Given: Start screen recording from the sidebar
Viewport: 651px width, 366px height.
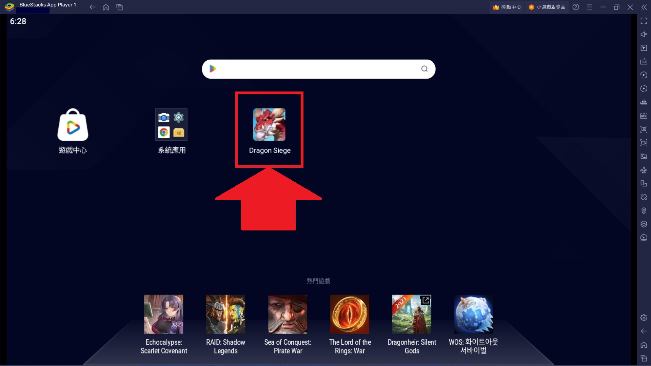Looking at the screenshot, I should tap(644, 143).
